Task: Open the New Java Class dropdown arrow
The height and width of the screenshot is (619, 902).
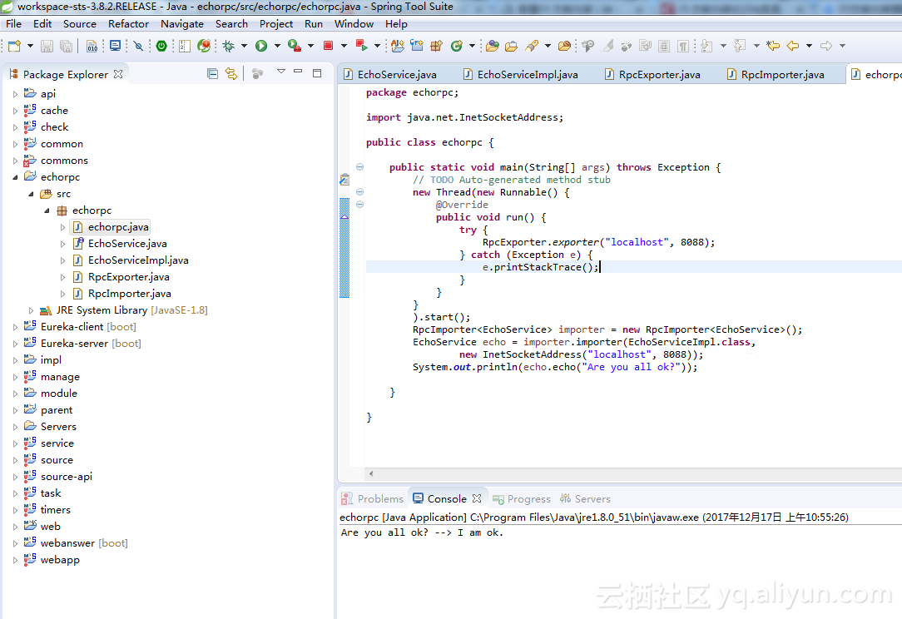Action: point(472,46)
